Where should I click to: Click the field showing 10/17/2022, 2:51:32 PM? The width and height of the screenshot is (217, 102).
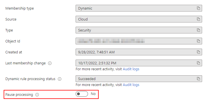(139, 63)
